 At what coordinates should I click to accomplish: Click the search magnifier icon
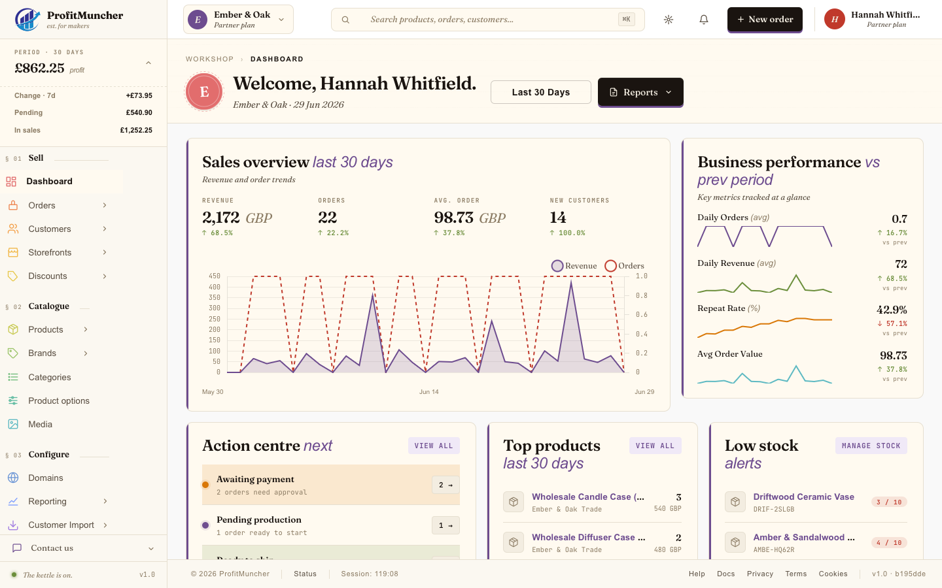[345, 20]
